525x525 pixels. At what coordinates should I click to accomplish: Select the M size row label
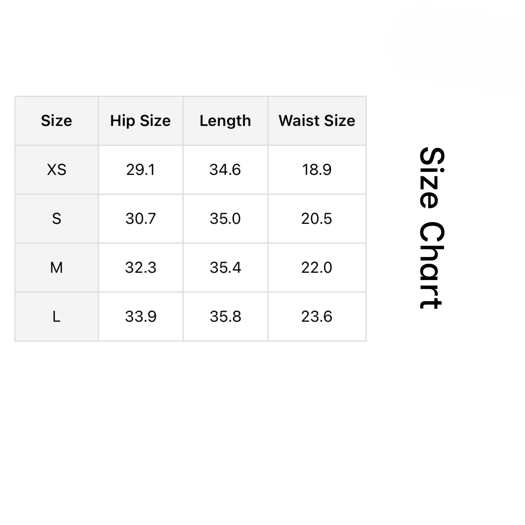tap(56, 267)
